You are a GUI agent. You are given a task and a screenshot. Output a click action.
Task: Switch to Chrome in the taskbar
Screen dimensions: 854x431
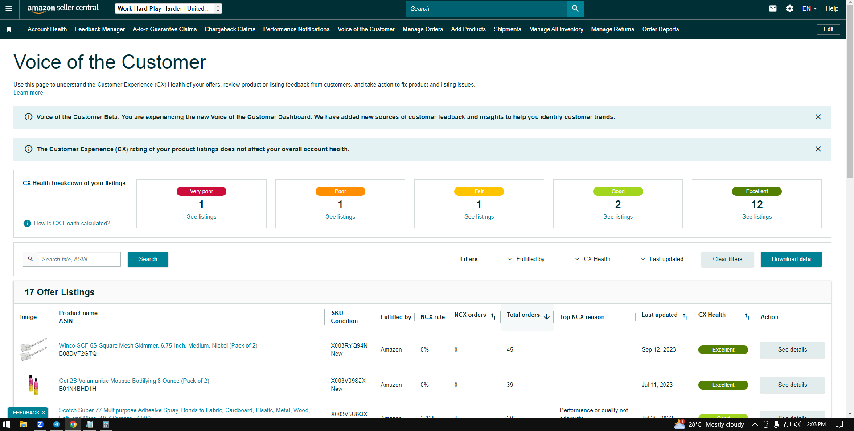73,424
